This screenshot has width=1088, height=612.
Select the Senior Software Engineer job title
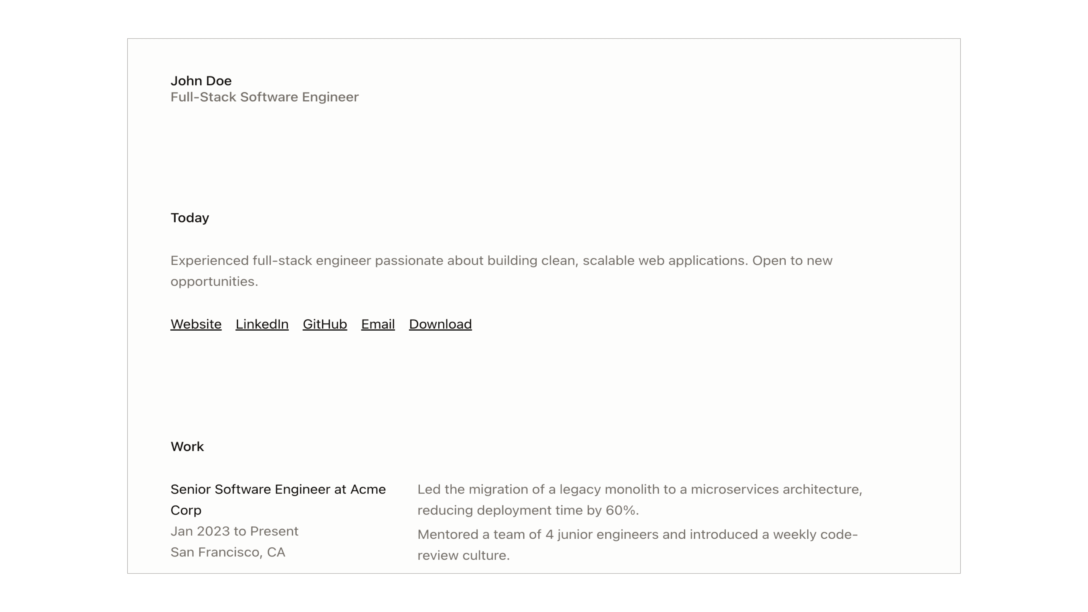[x=278, y=500]
